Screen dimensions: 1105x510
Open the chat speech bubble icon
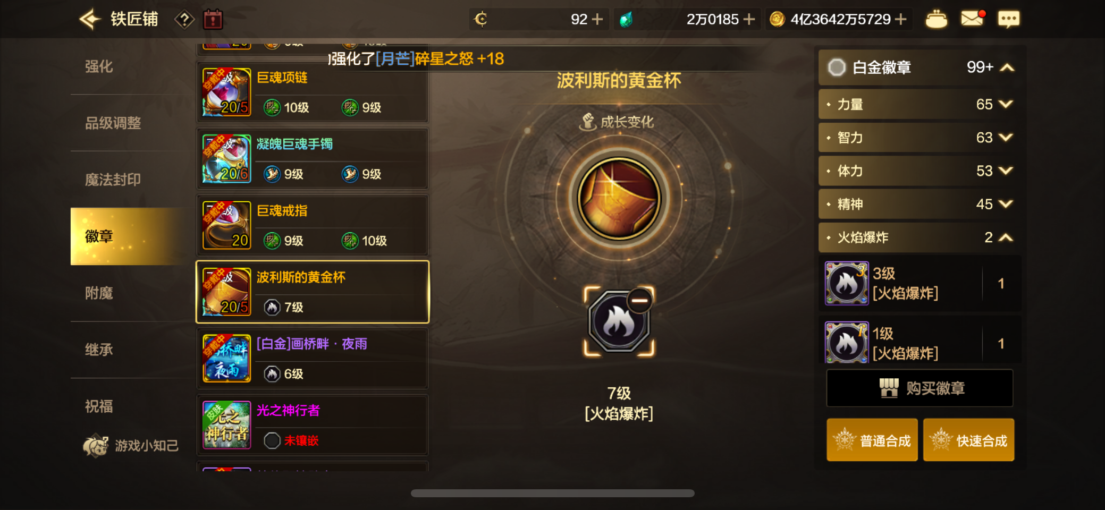[1008, 20]
